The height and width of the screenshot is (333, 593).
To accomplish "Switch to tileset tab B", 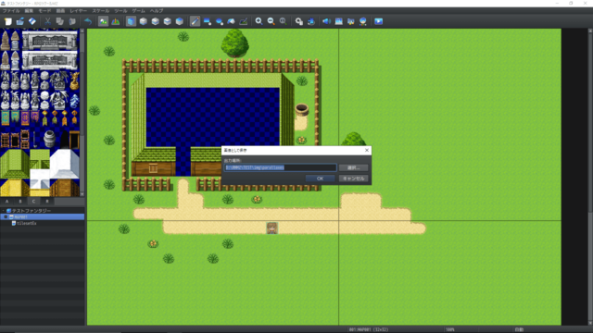I will [20, 202].
